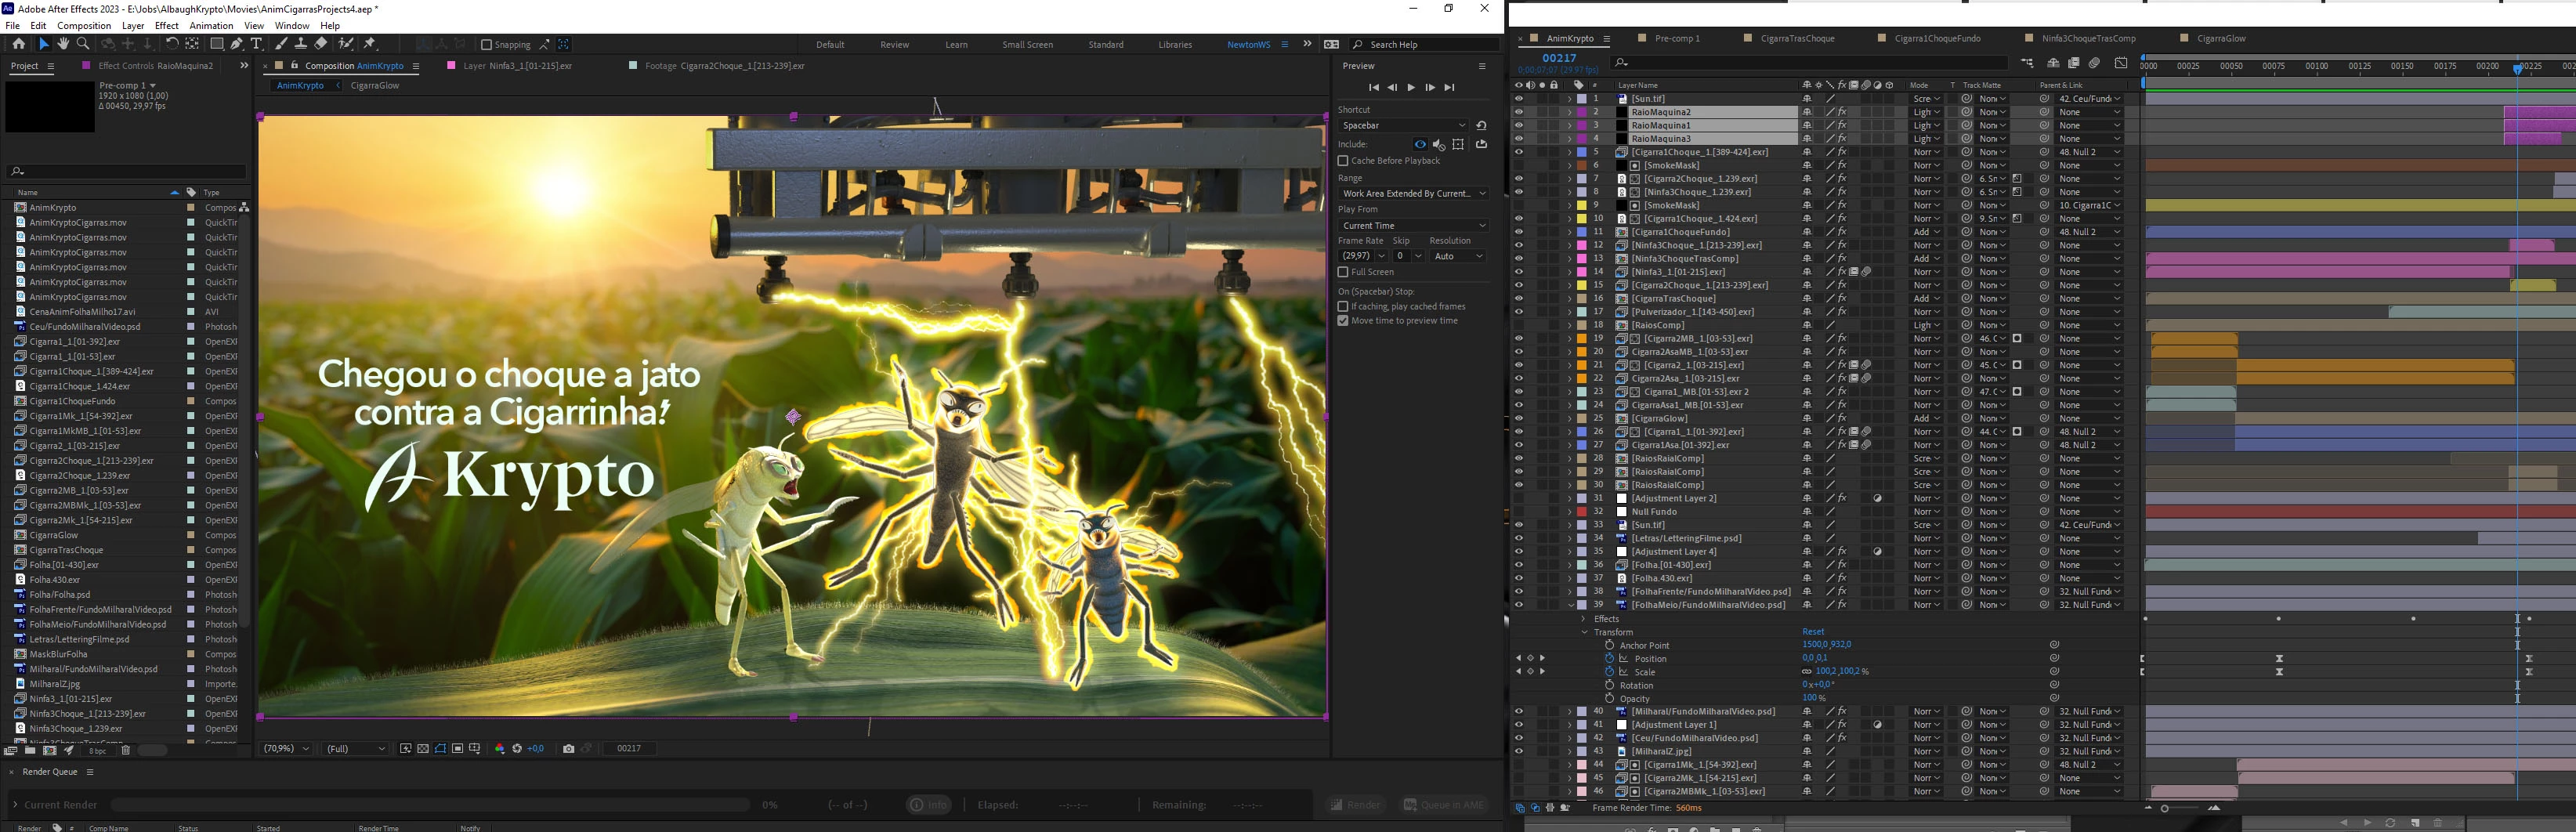
Task: Open the graph editor icon in timeline
Action: tap(2121, 63)
